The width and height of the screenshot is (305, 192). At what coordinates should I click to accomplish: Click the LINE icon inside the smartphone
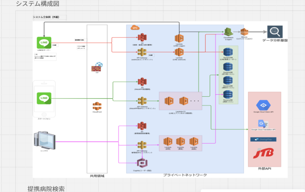tap(44, 98)
